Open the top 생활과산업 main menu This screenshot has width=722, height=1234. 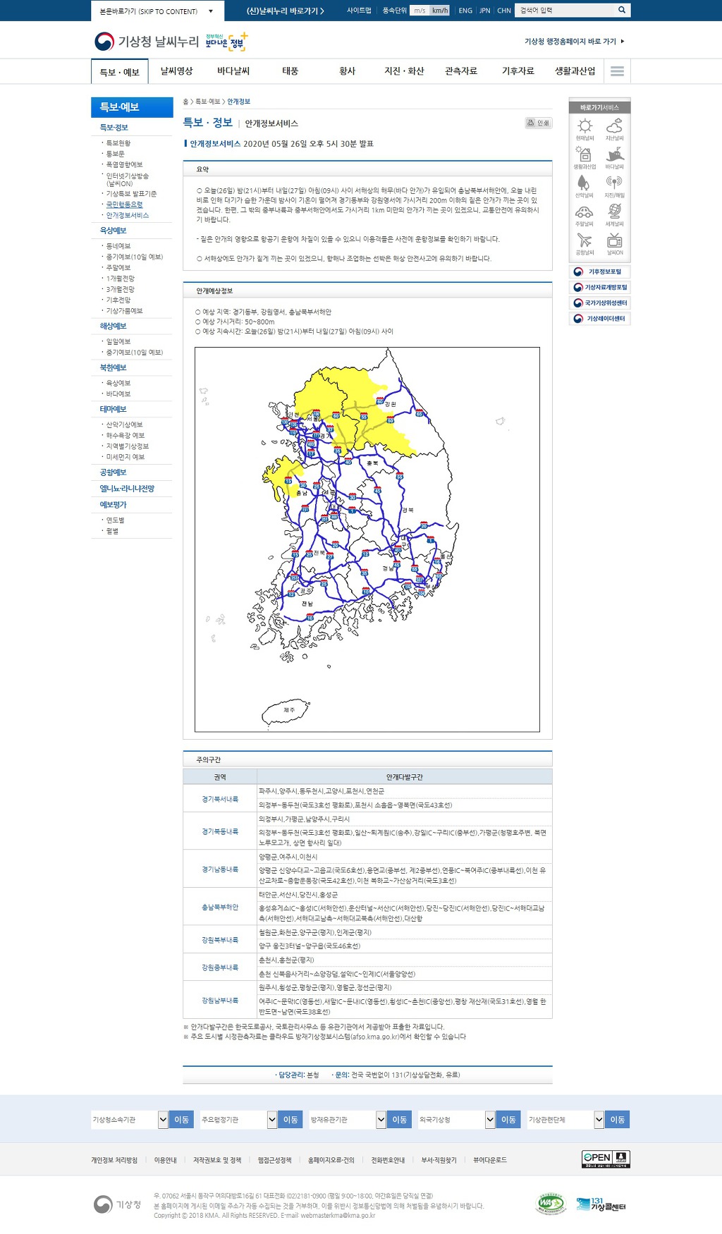click(x=575, y=71)
